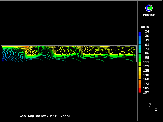Pick the green swatch beside value 98
The height and width of the screenshot is (122, 163).
point(140,58)
